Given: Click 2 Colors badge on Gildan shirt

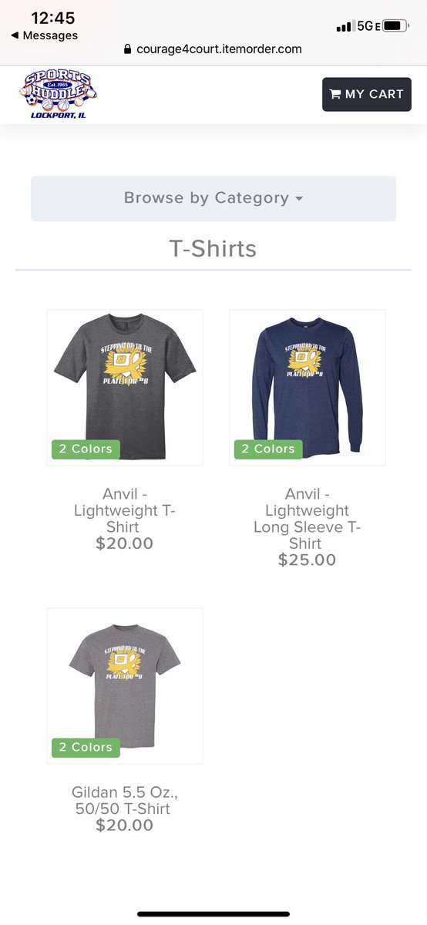Looking at the screenshot, I should point(86,747).
